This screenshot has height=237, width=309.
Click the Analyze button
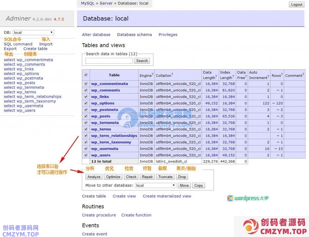pyautogui.click(x=94, y=177)
